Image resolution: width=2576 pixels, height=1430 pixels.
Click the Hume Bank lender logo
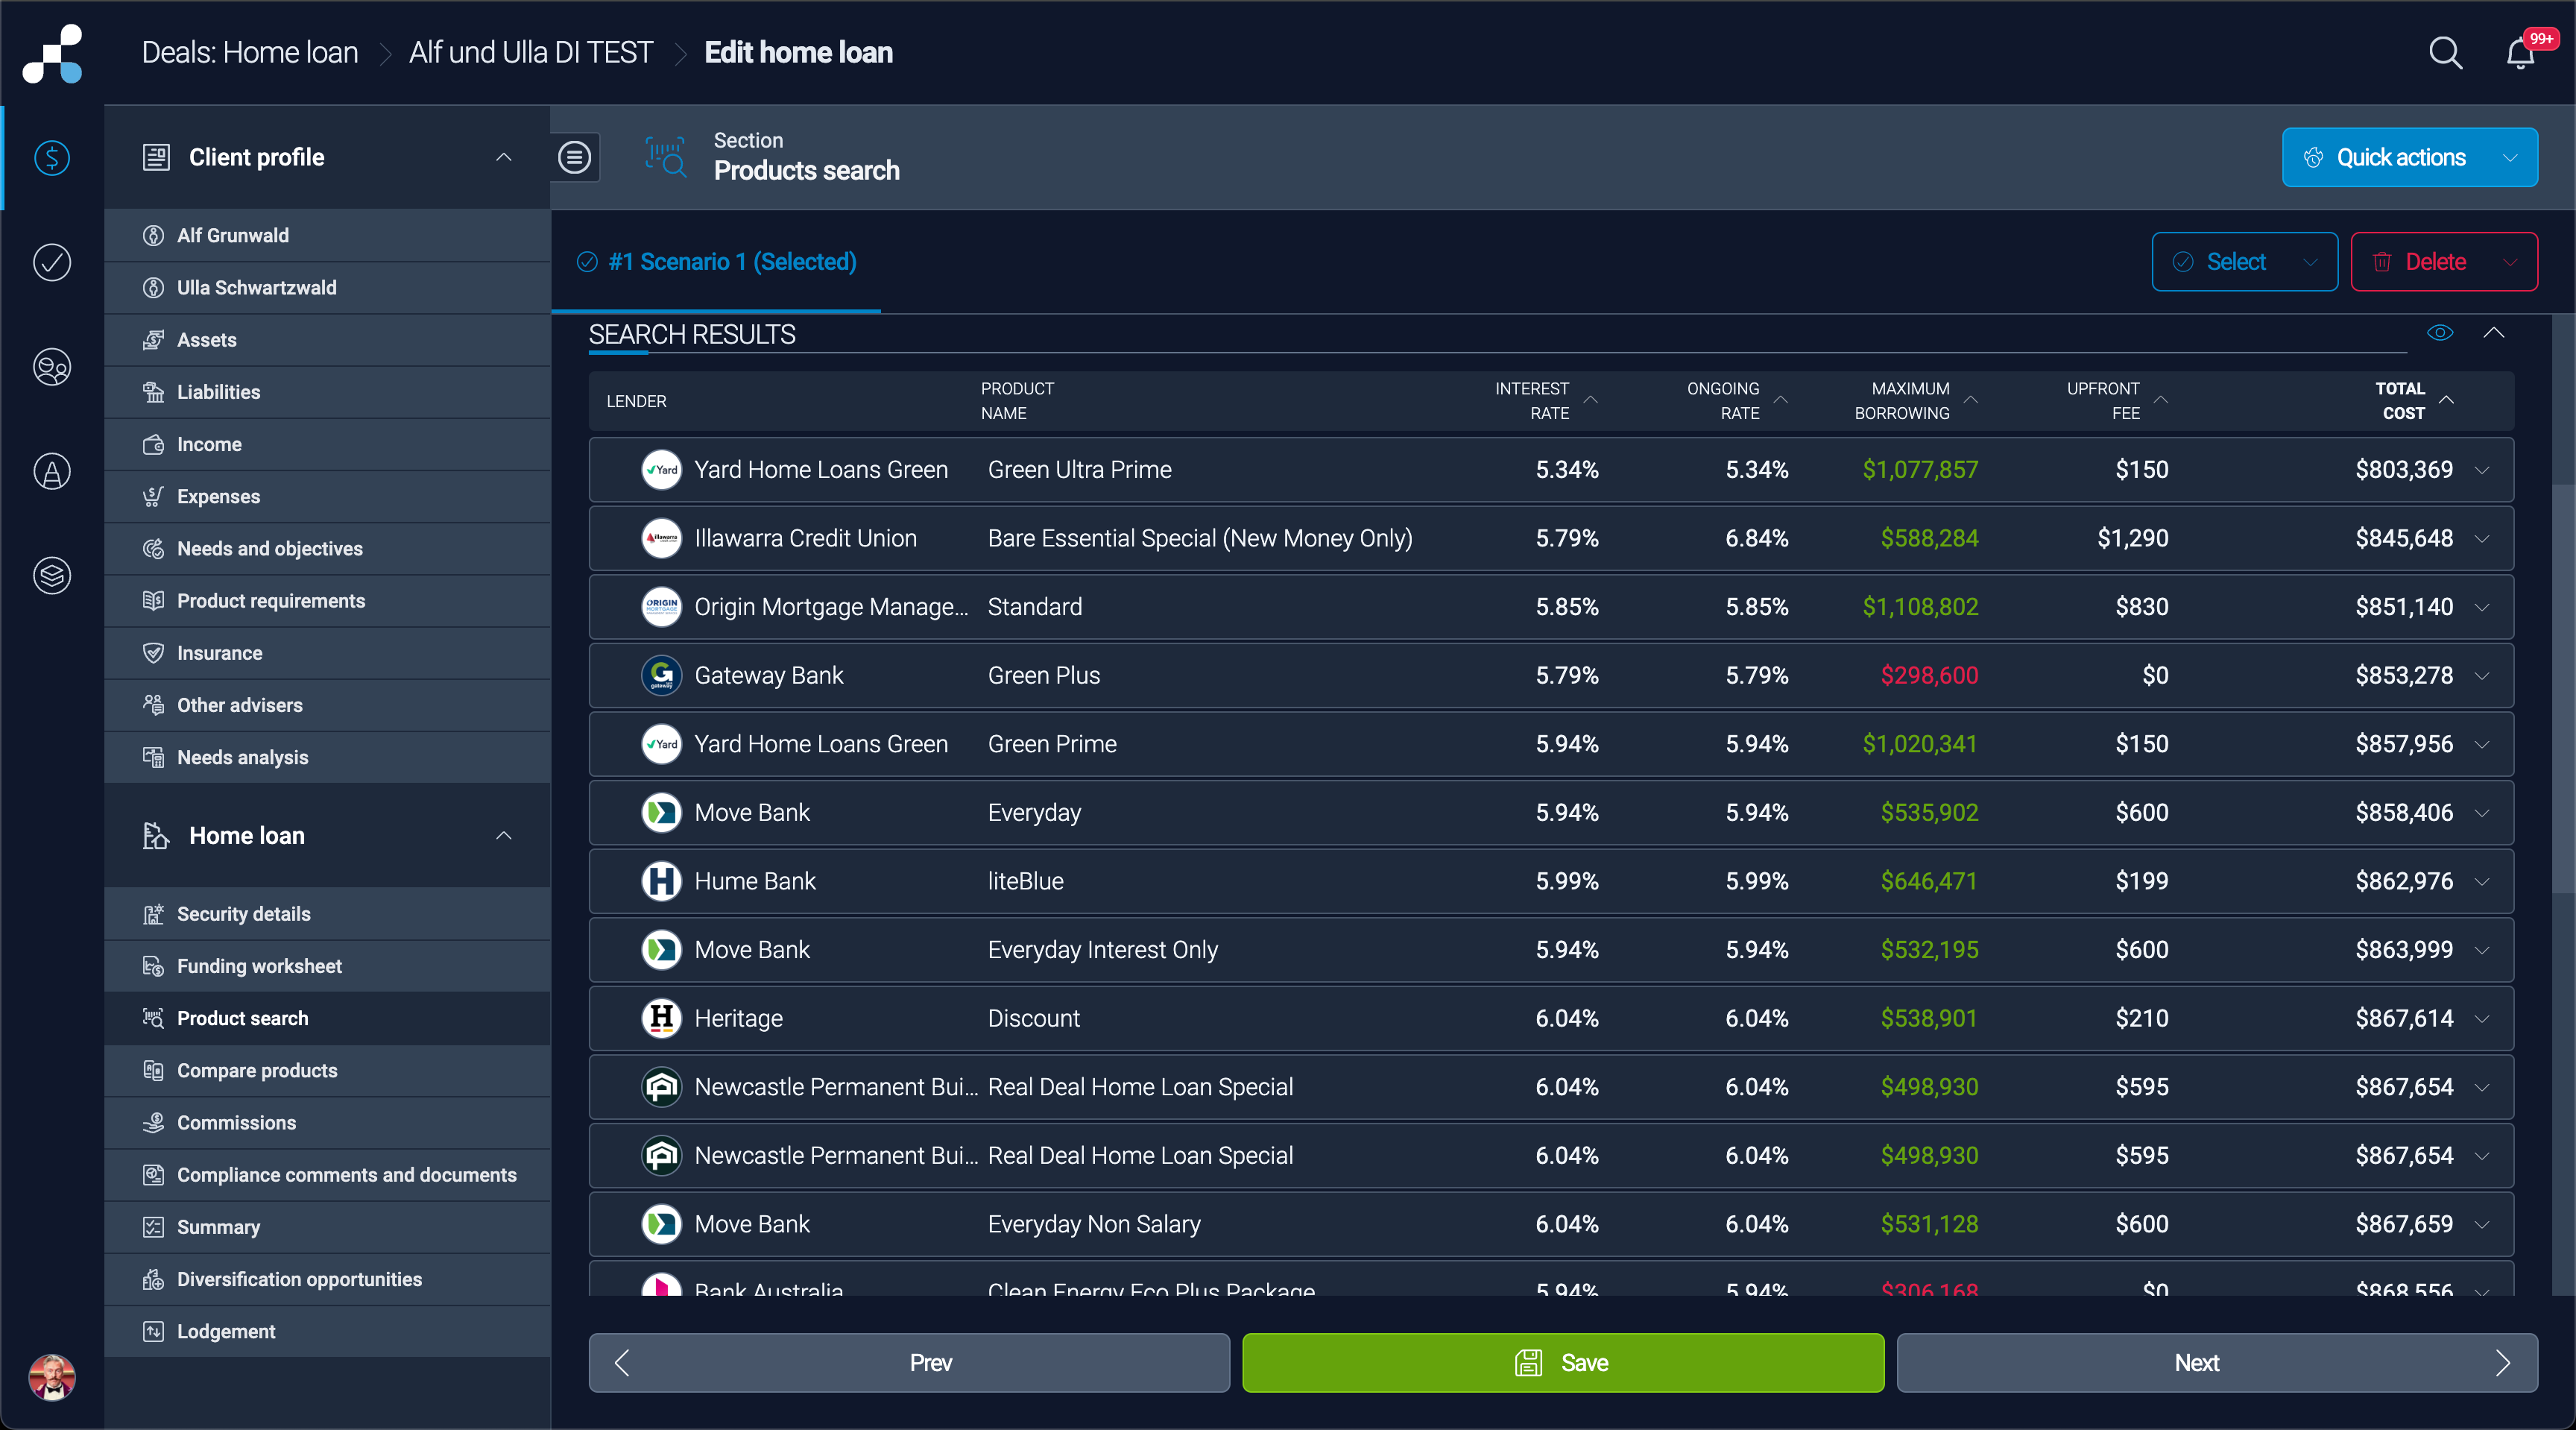661,881
